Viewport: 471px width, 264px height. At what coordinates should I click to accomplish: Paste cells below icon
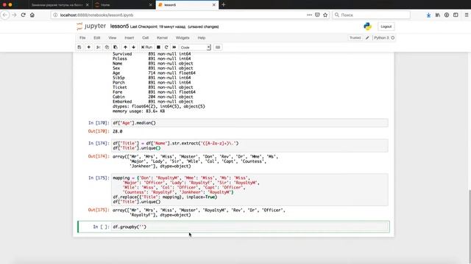tap(116, 47)
